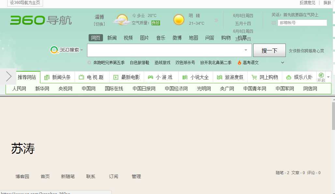This screenshot has height=194, width=335.
Task: Expand the left sidebar arrow
Action: pyautogui.click(x=8, y=76)
